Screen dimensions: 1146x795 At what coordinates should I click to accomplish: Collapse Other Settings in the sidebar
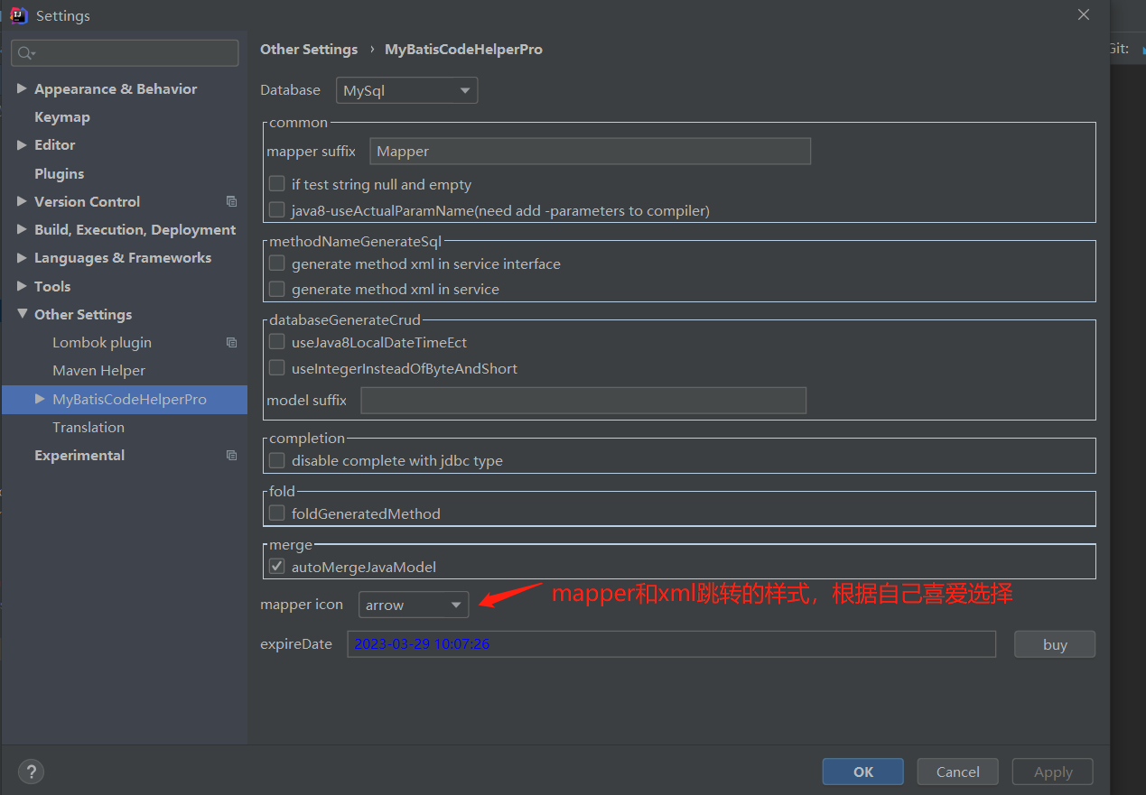(x=22, y=314)
